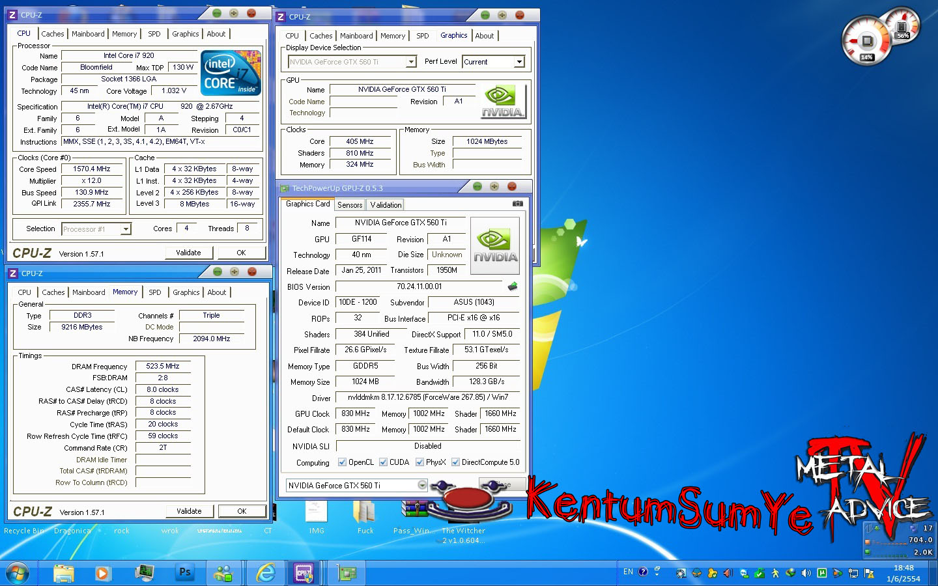The image size is (938, 586).
Task: Click the Release Date value Jan 25, 2011
Action: (x=362, y=270)
